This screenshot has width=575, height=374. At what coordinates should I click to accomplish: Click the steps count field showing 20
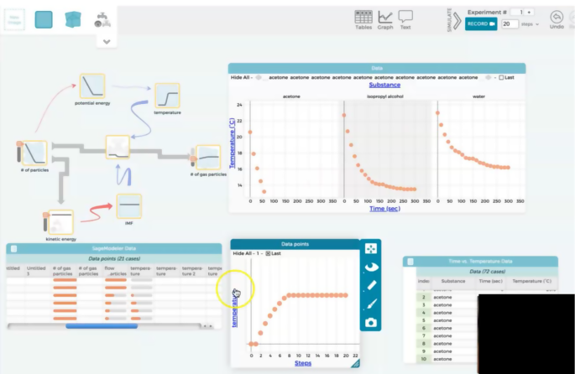tap(510, 24)
